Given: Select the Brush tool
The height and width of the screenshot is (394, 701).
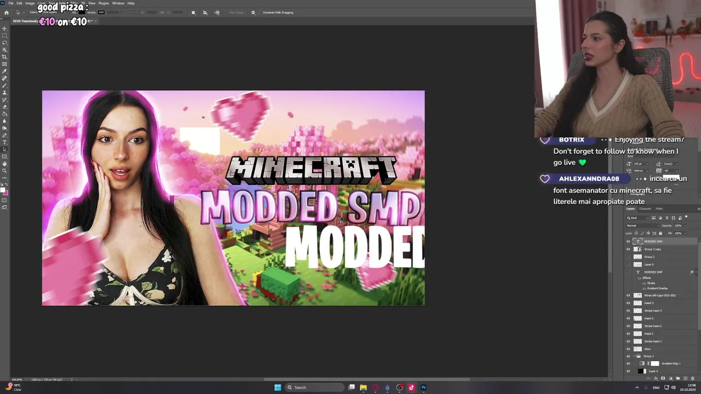Looking at the screenshot, I should pyautogui.click(x=4, y=85).
